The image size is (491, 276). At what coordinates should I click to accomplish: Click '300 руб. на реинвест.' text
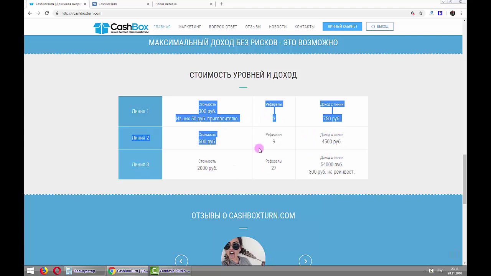(x=331, y=172)
